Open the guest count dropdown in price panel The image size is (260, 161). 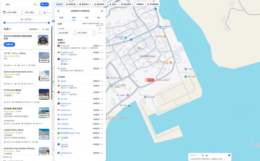(100, 33)
